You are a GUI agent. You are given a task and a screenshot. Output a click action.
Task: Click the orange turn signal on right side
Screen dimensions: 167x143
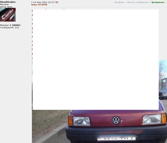[164, 118]
